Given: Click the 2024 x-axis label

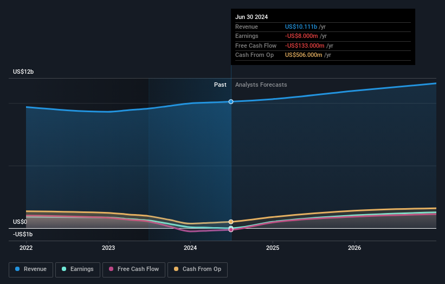Looking at the screenshot, I should click(x=190, y=248).
